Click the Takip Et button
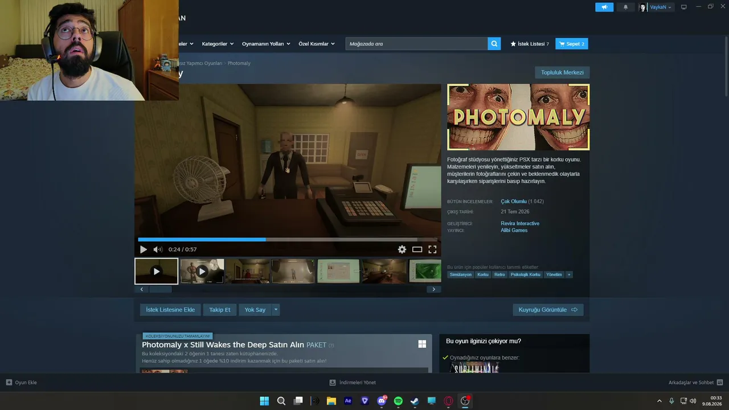 (x=220, y=310)
